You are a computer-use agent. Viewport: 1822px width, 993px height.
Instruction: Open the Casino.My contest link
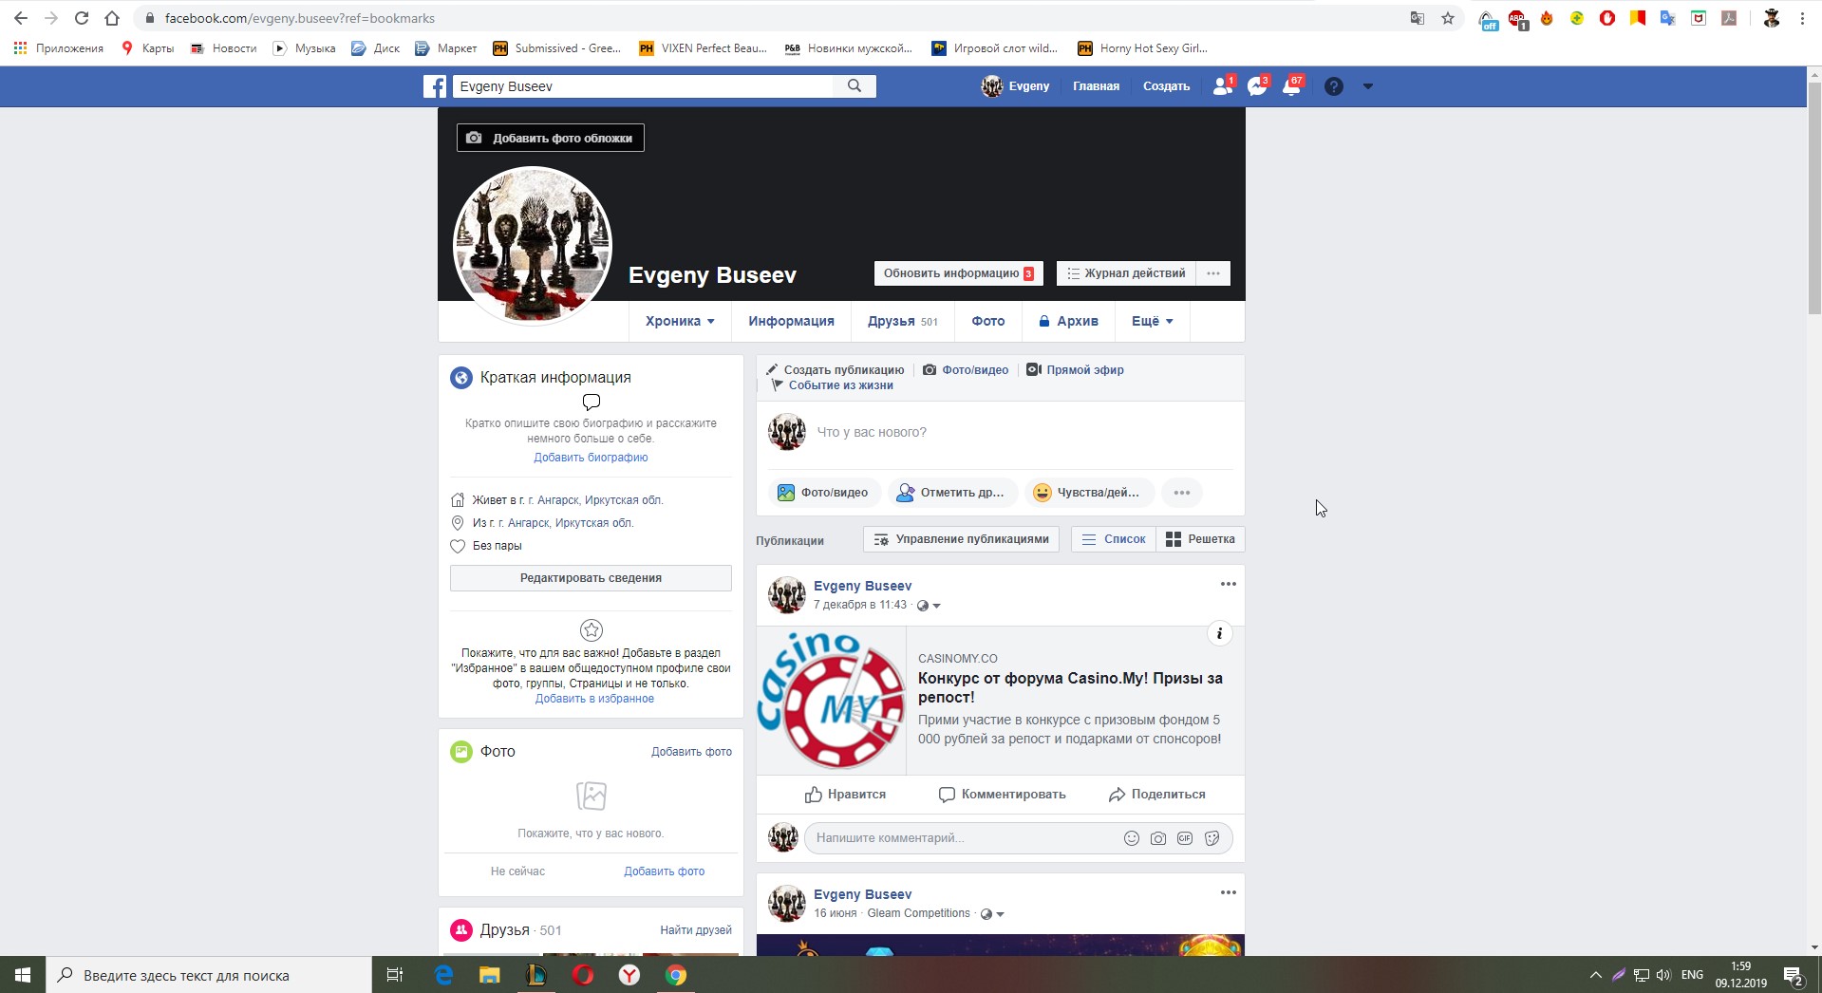(1070, 687)
